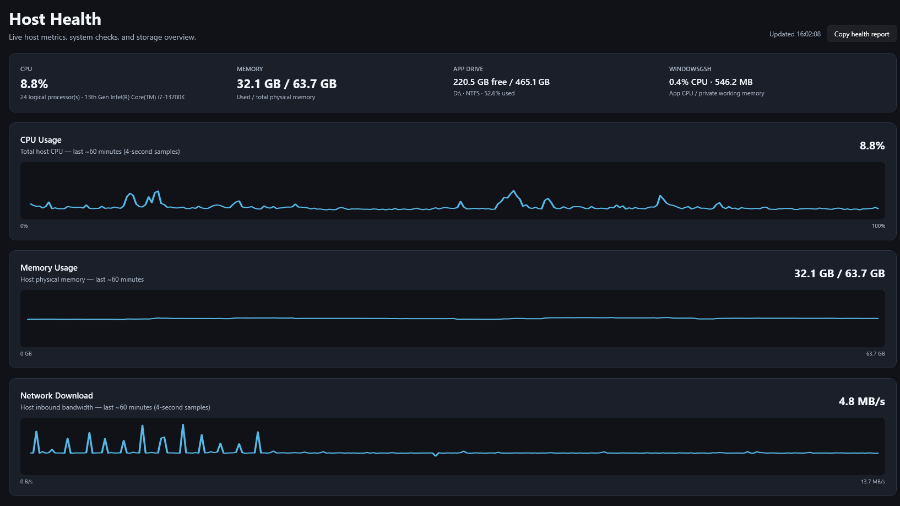Click the 'Total host CPU — last ~60 minutes' caption
The width and height of the screenshot is (900, 506).
click(x=100, y=152)
